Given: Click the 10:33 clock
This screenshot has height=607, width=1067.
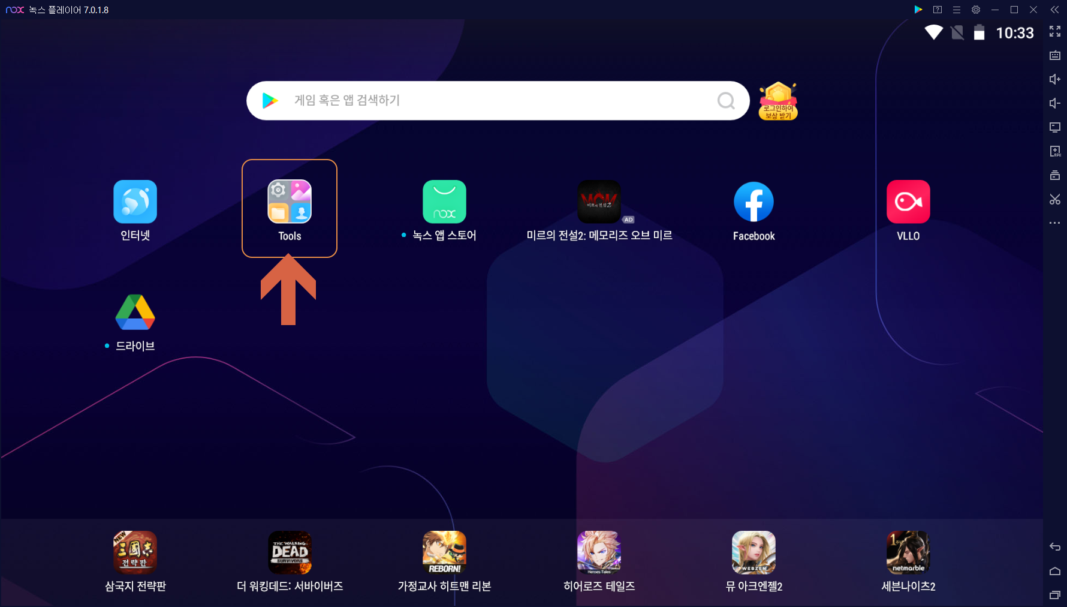Looking at the screenshot, I should [x=1015, y=33].
